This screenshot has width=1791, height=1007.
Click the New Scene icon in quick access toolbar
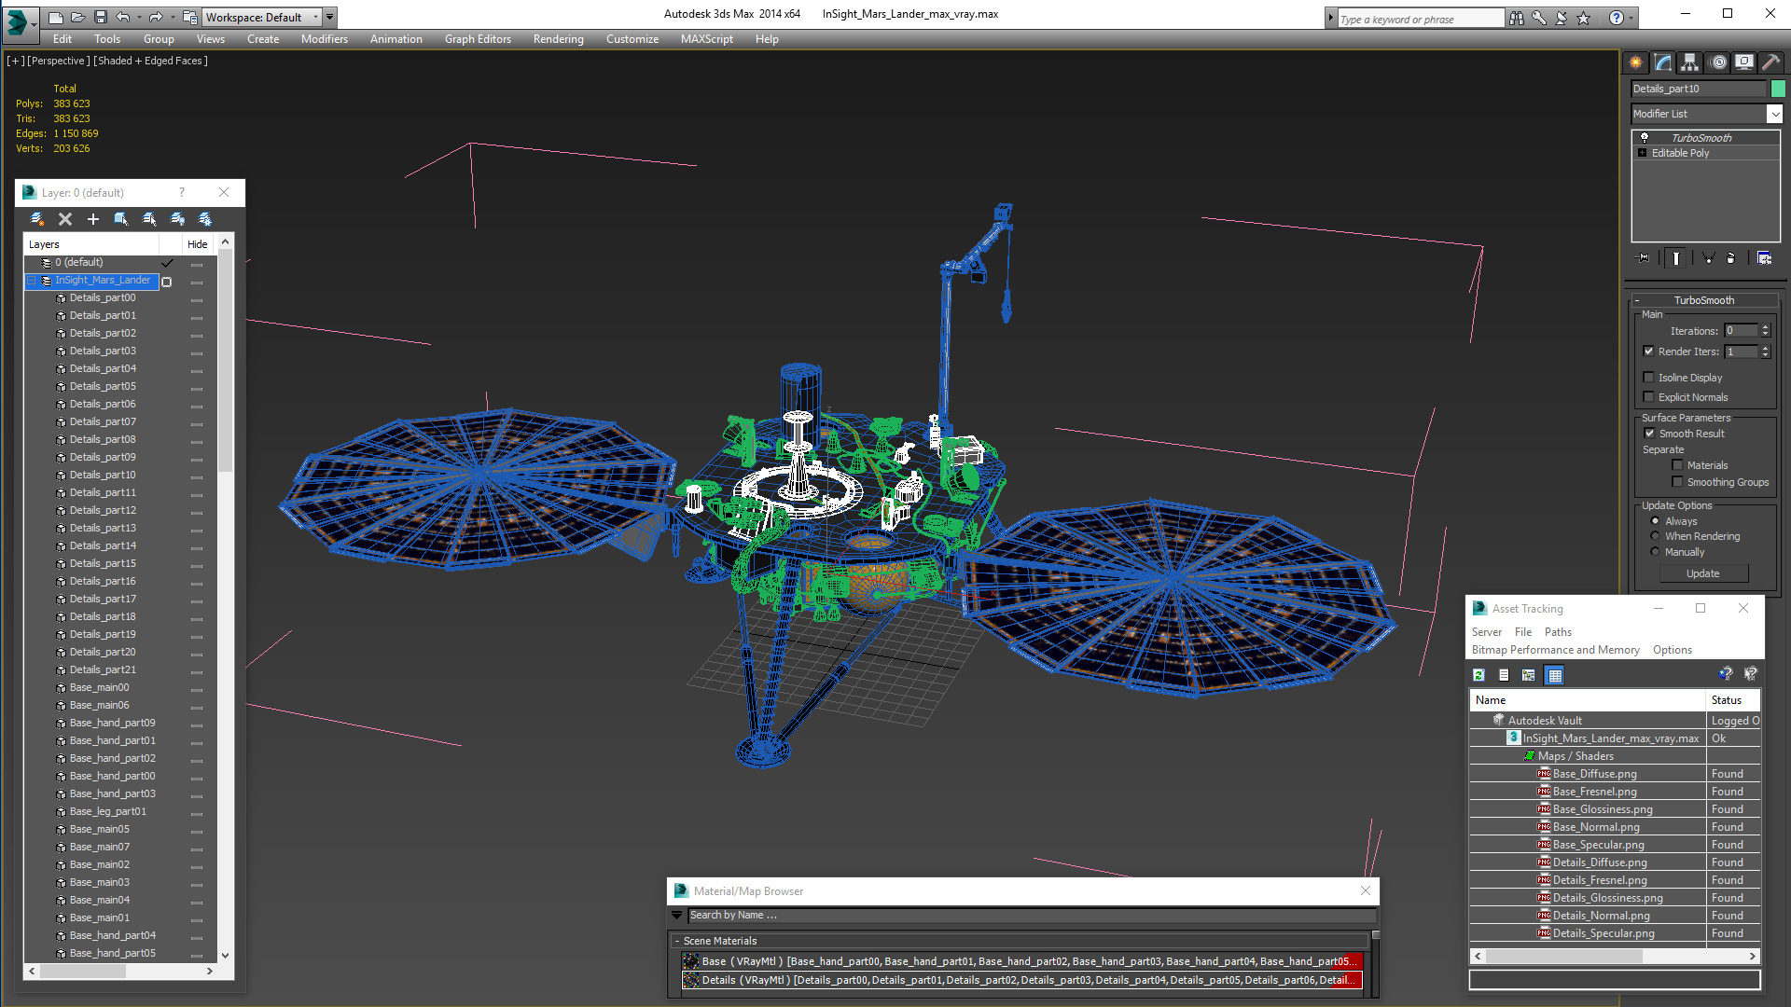point(56,17)
